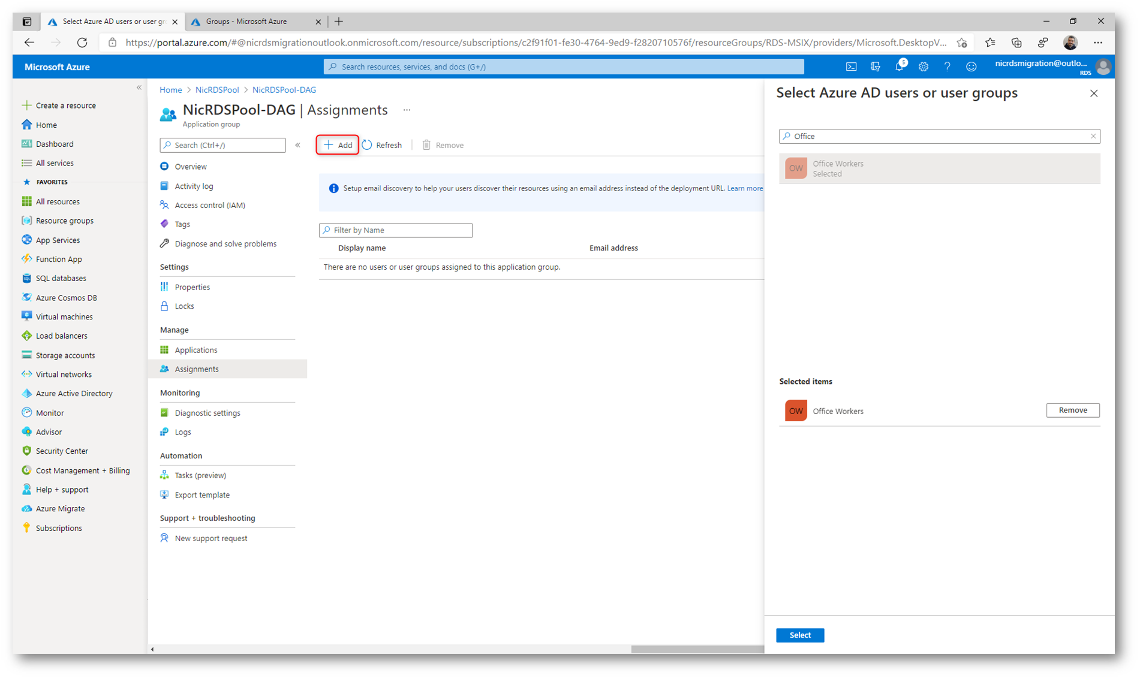Viewport: 1140px width, 679px height.
Task: Follow the Learn more link
Action: point(744,188)
